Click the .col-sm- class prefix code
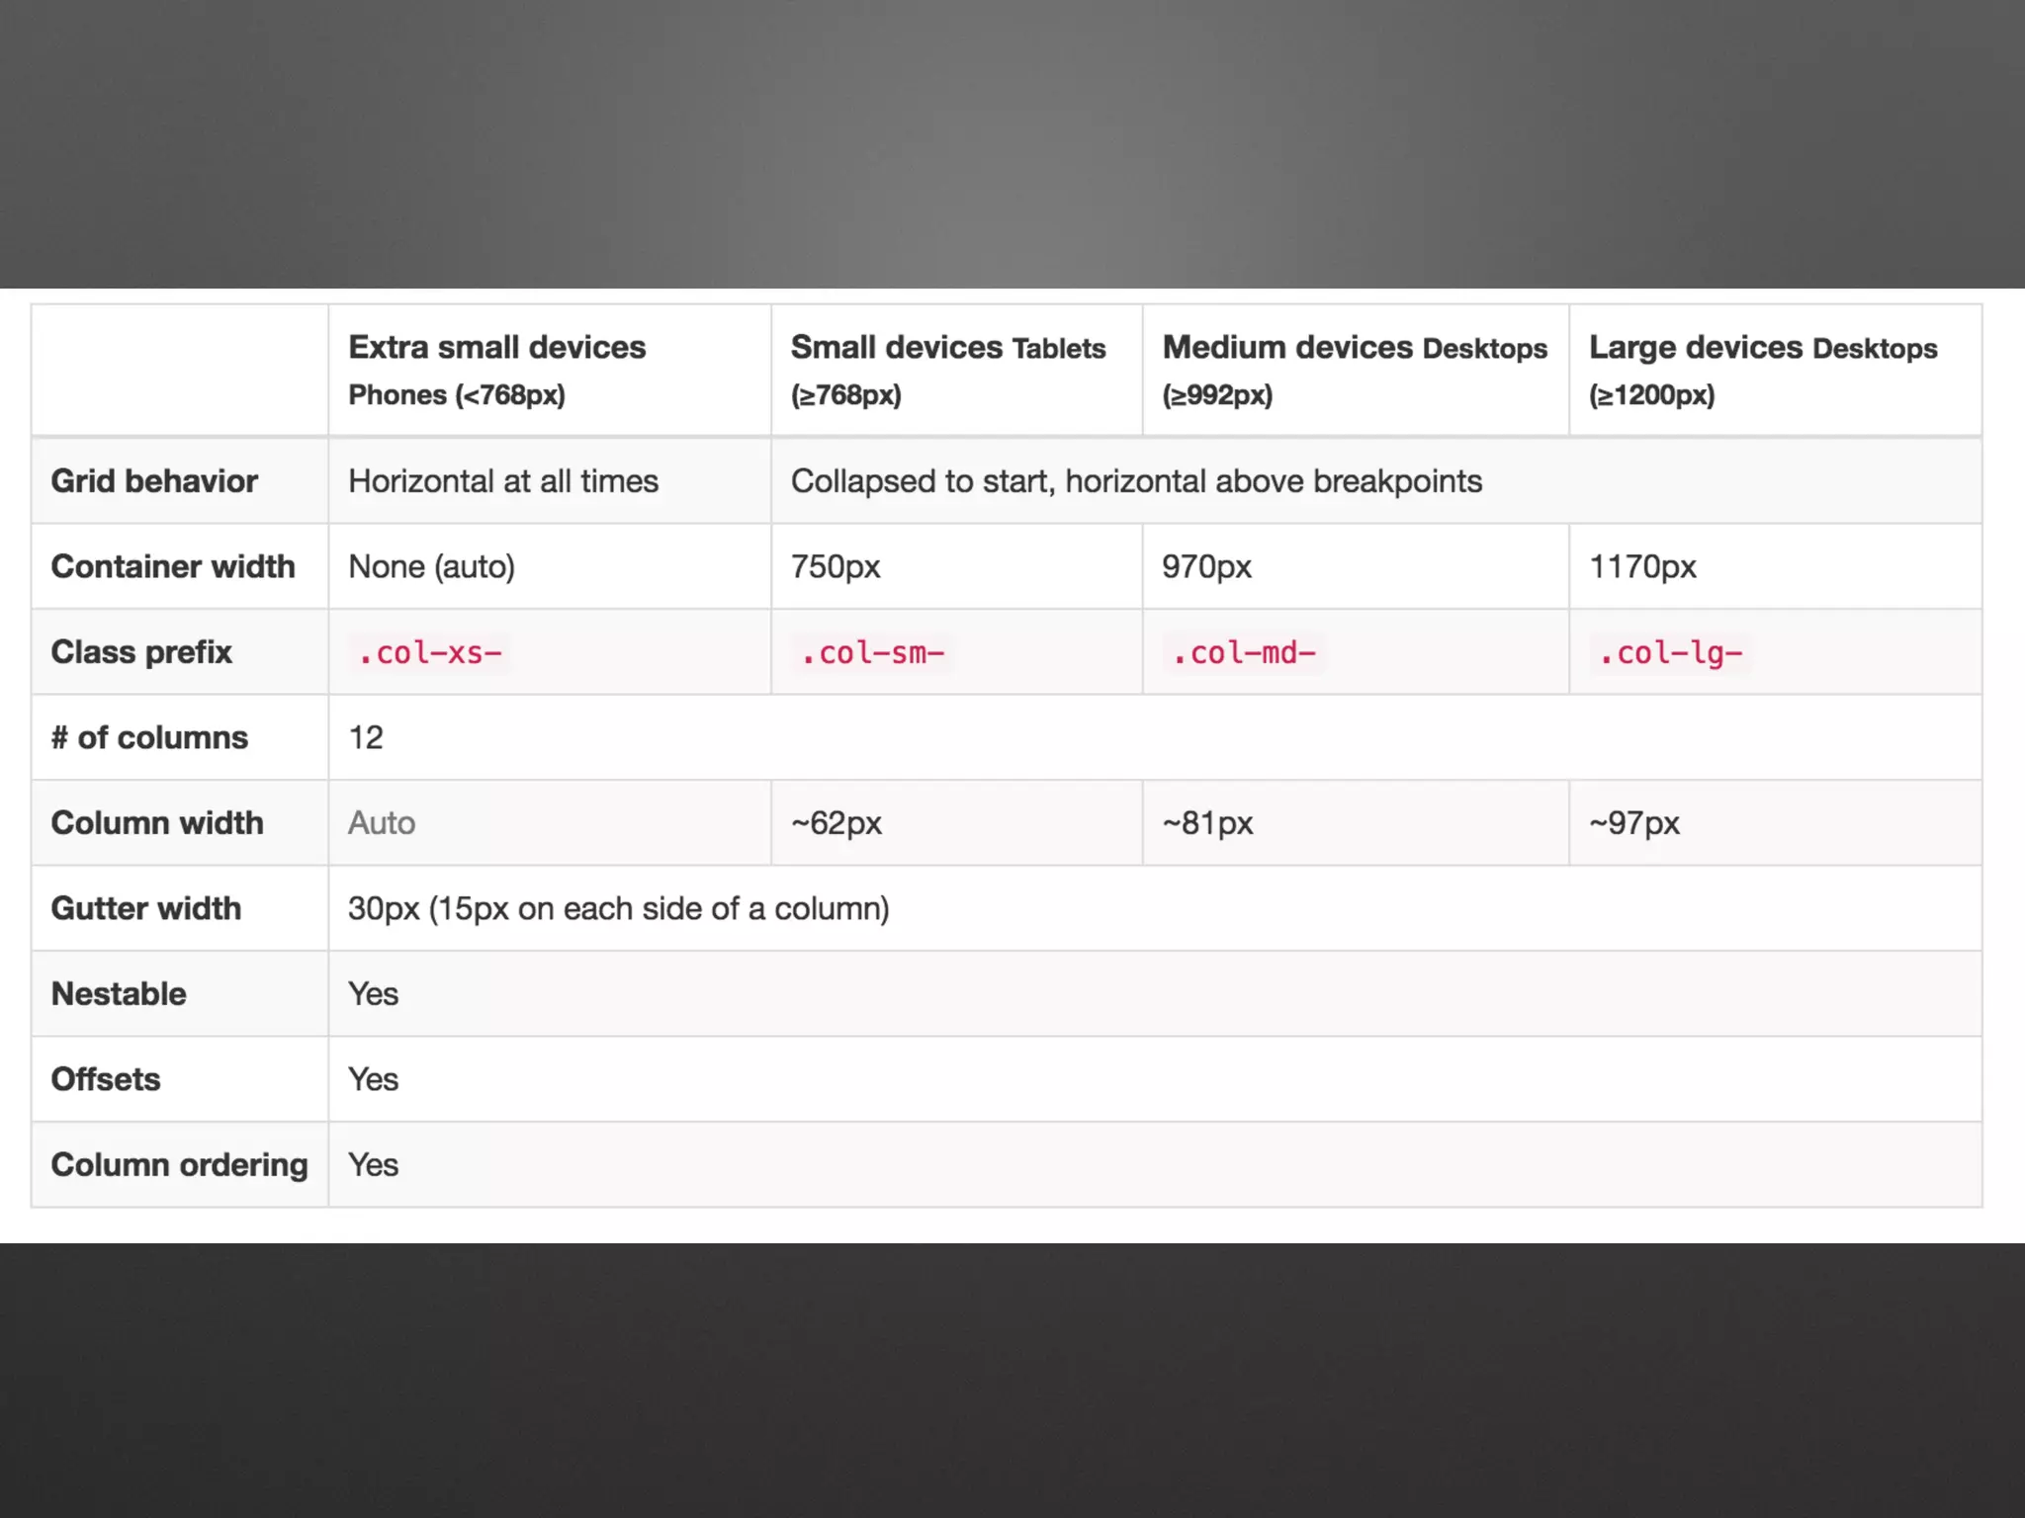This screenshot has height=1518, width=2025. (872, 653)
